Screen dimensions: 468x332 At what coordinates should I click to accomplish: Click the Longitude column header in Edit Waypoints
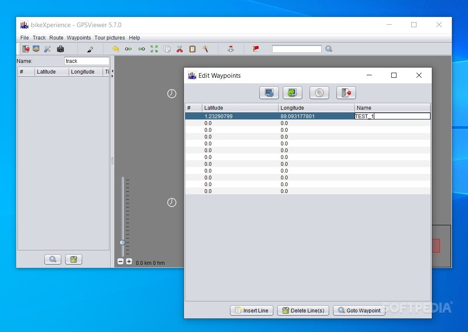tap(316, 108)
